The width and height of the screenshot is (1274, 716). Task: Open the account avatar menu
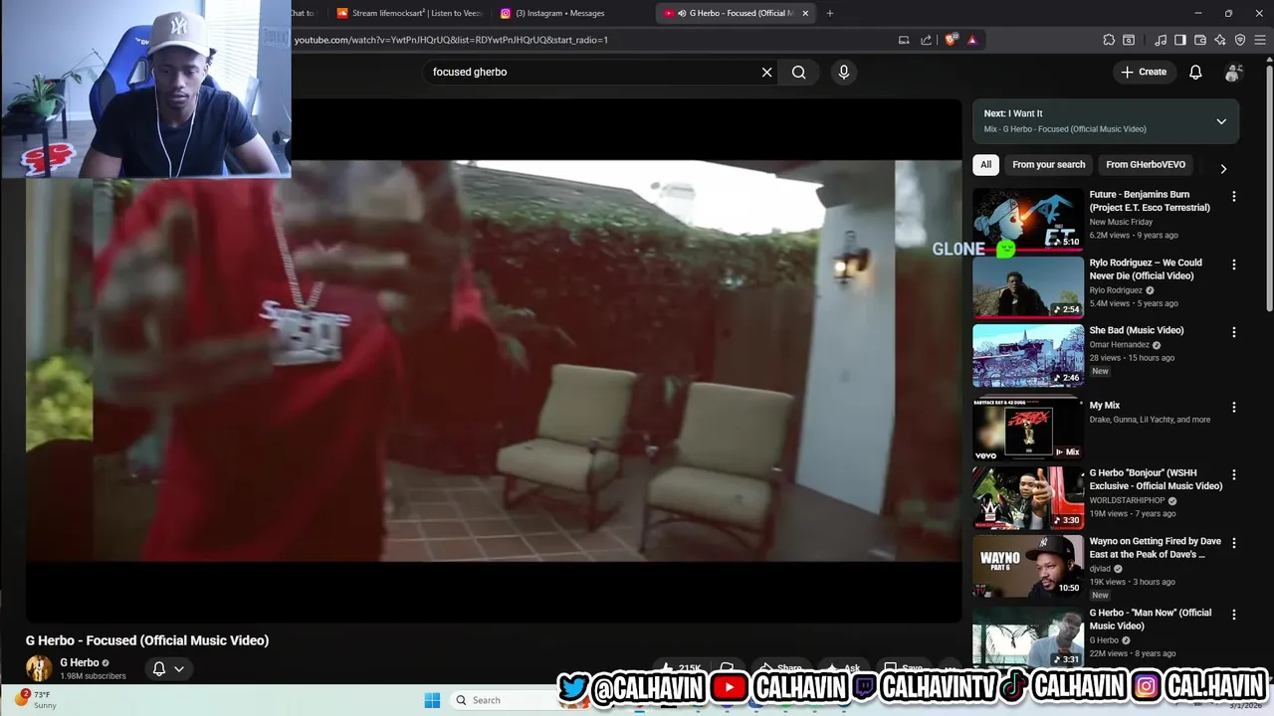pos(1234,72)
